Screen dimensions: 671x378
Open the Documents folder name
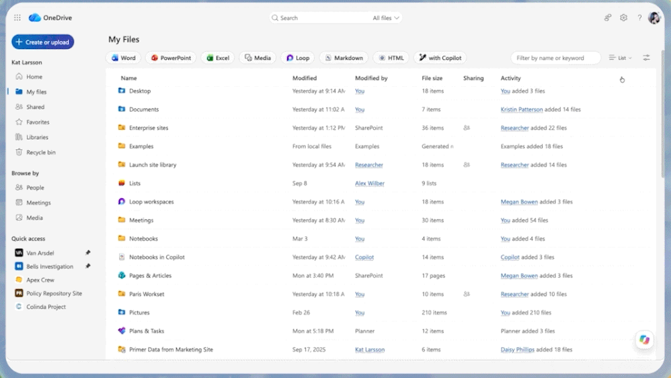tap(144, 109)
